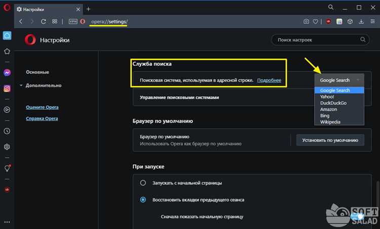This screenshot has width=380, height=229.
Task: Open Home in the sidebar
Action: pyautogui.click(x=7, y=35)
